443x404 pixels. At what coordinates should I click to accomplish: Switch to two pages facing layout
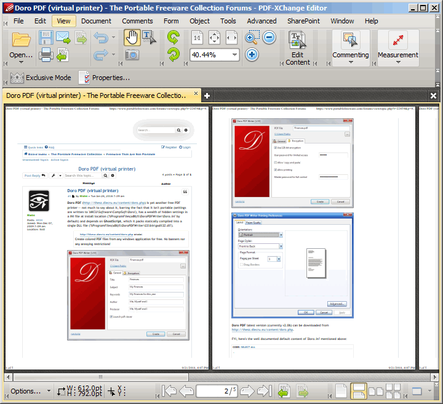(x=375, y=391)
